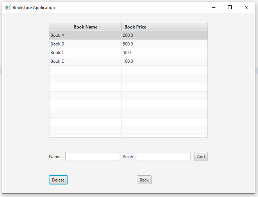258x197 pixels.
Task: Select the Book A row
Action: [x=128, y=35]
